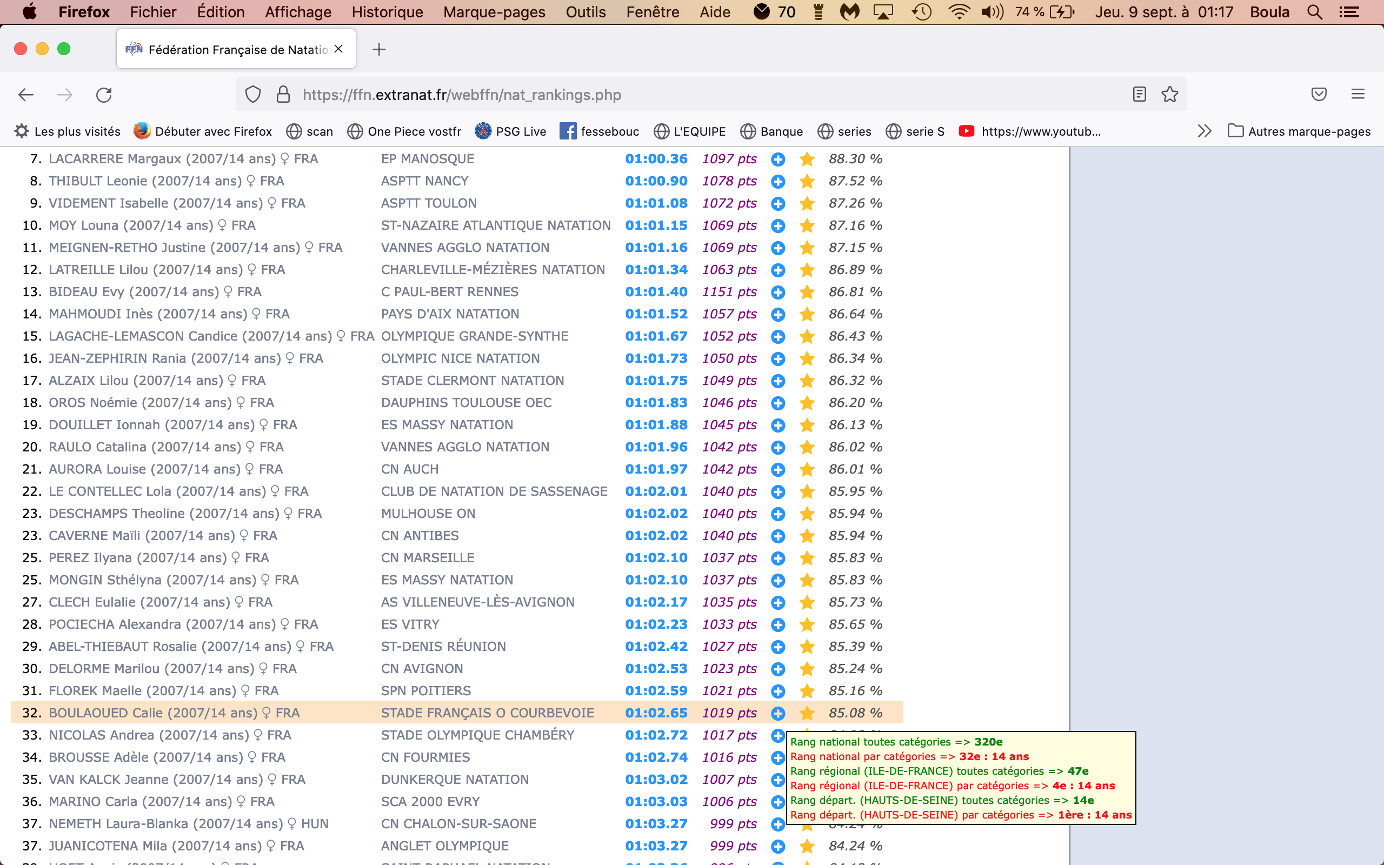
Task: Open the Édition menu
Action: coord(220,12)
